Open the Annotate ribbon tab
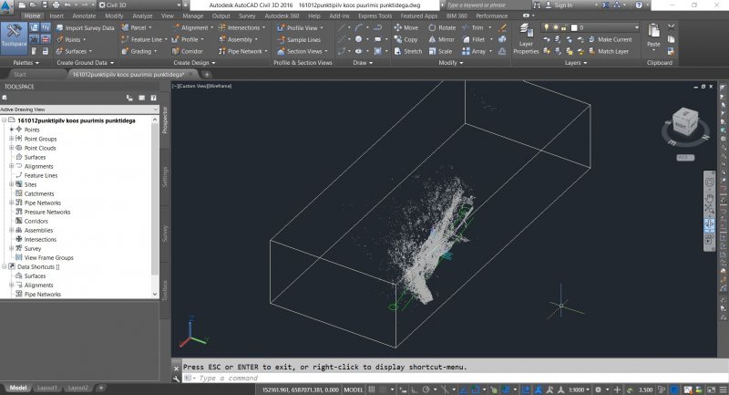This screenshot has height=395, width=729. click(84, 16)
